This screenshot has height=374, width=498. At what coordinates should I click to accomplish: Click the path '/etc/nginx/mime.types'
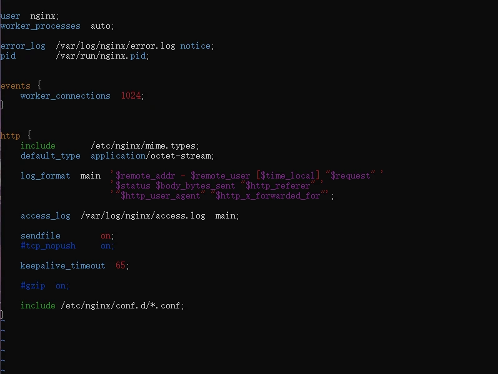pyautogui.click(x=143, y=145)
